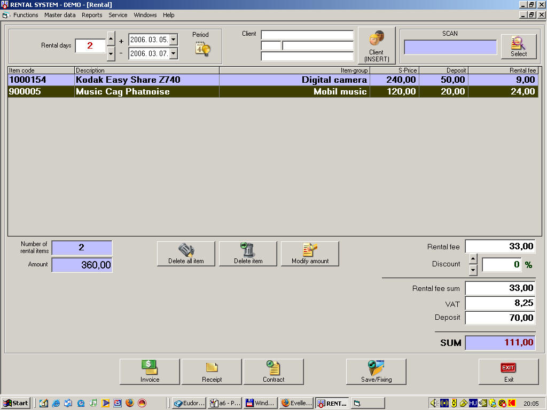
Task: Open the Start menu
Action: [15, 403]
